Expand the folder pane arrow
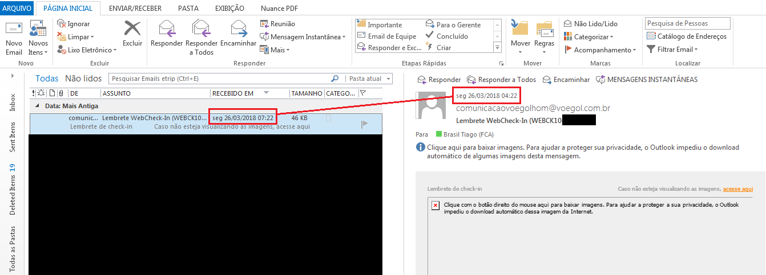The width and height of the screenshot is (766, 275). point(13,75)
